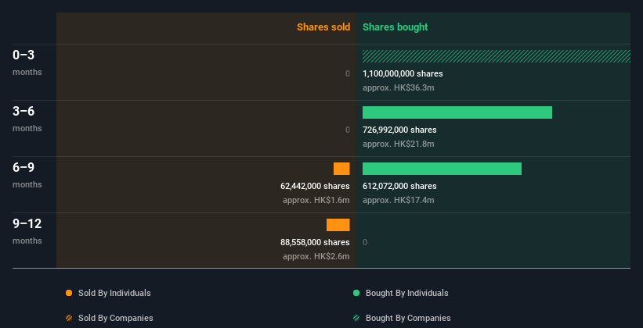Image resolution: width=643 pixels, height=328 pixels.
Task: Select the 62,442,000 shares value
Action: coord(315,186)
